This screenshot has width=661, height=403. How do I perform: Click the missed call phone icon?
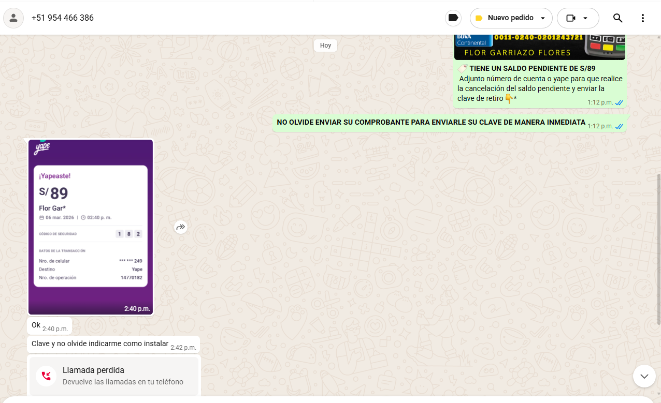(46, 376)
